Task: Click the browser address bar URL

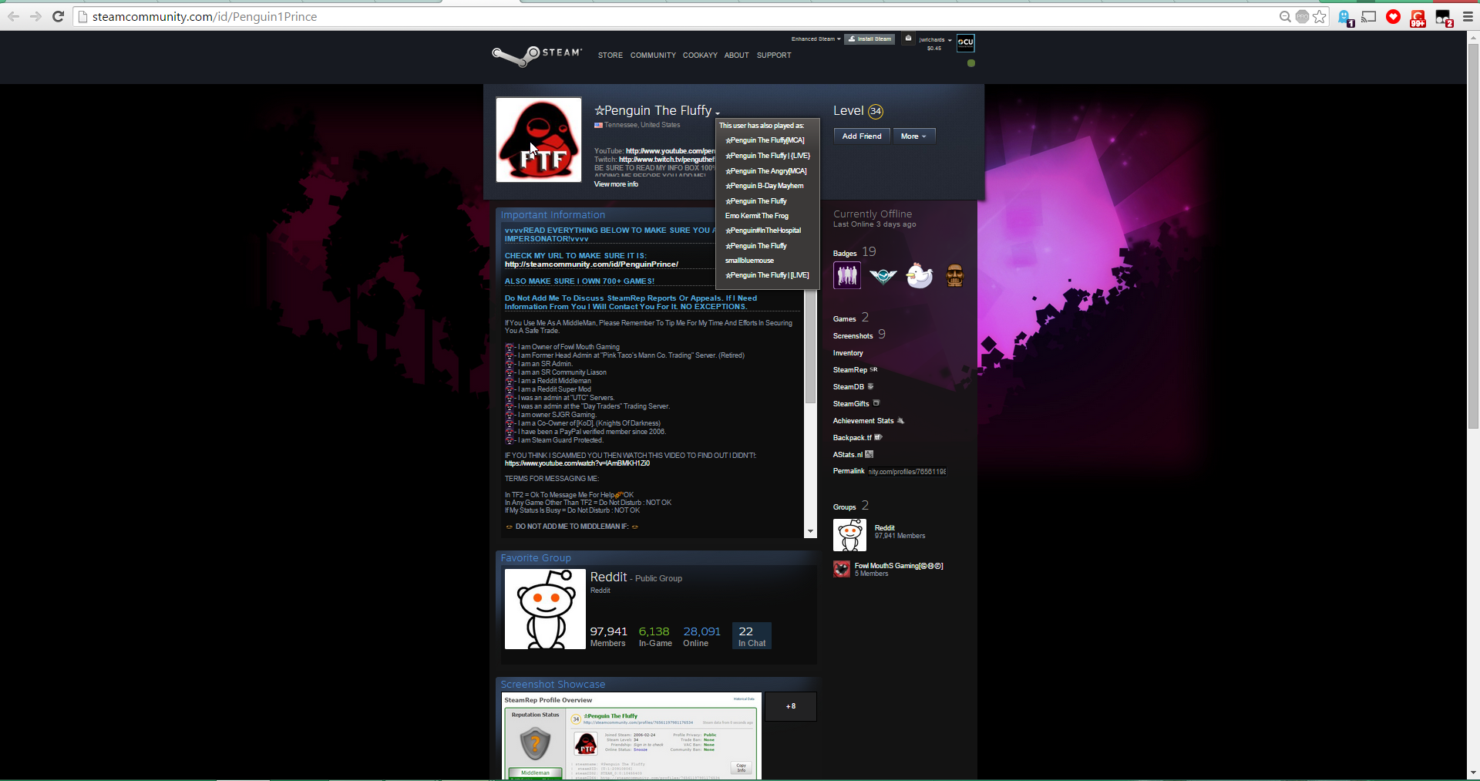Action: [204, 17]
